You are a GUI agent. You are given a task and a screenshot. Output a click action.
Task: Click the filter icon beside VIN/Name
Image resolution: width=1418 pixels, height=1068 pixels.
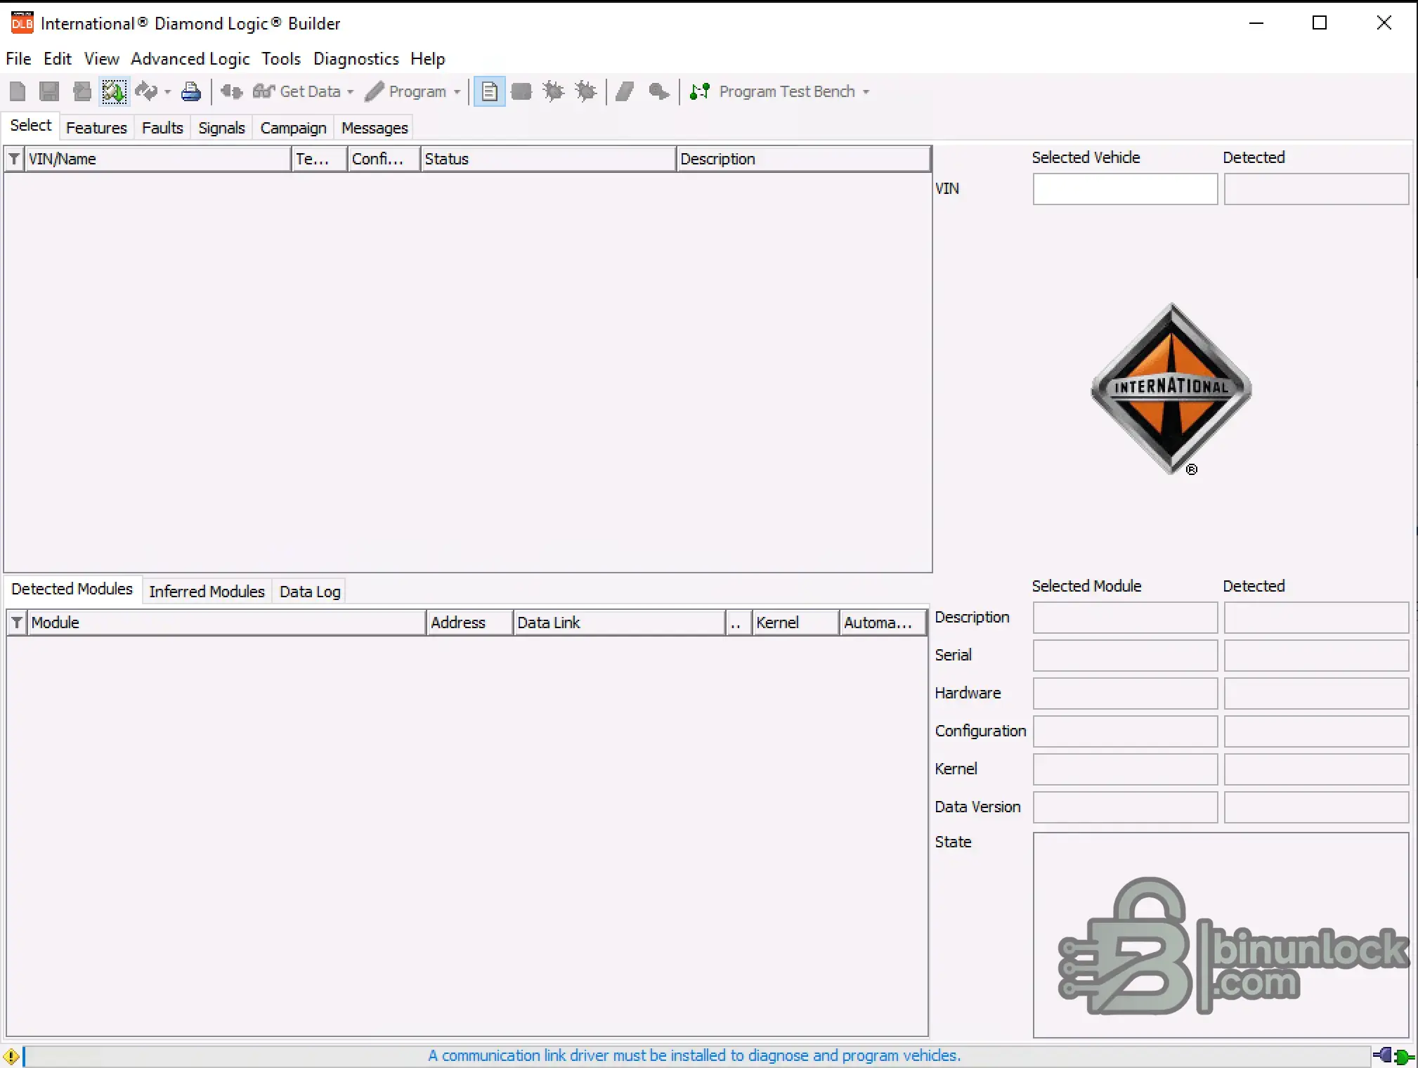point(14,159)
